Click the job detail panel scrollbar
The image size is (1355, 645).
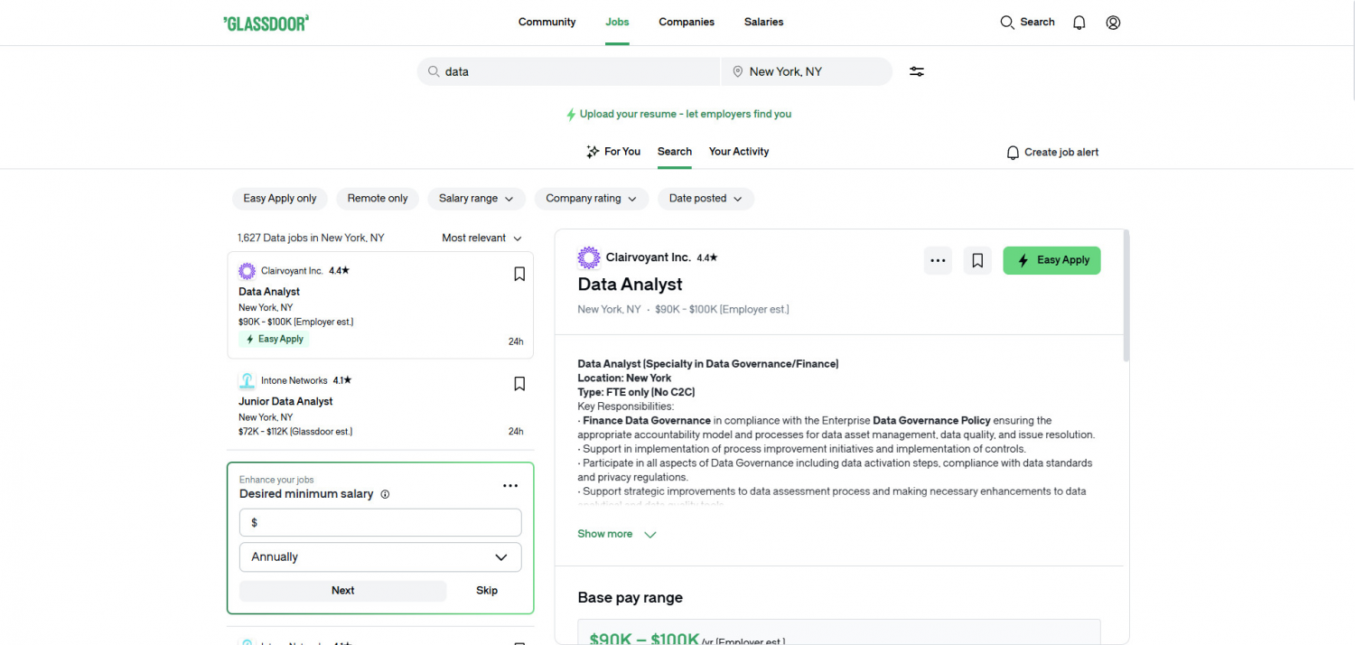(x=1126, y=296)
